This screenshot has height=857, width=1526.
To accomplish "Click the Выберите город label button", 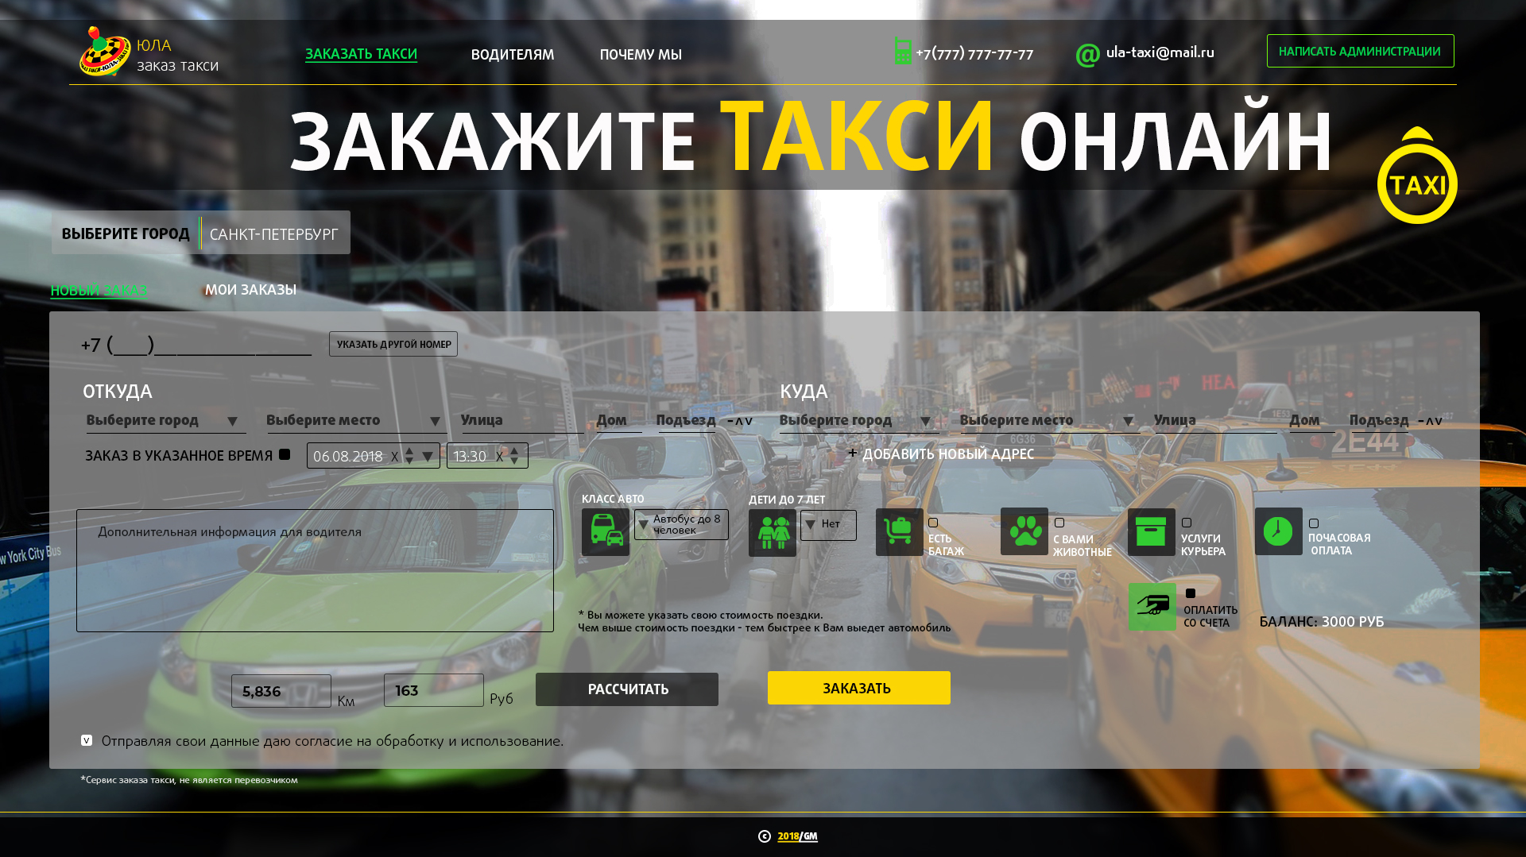I will (126, 234).
